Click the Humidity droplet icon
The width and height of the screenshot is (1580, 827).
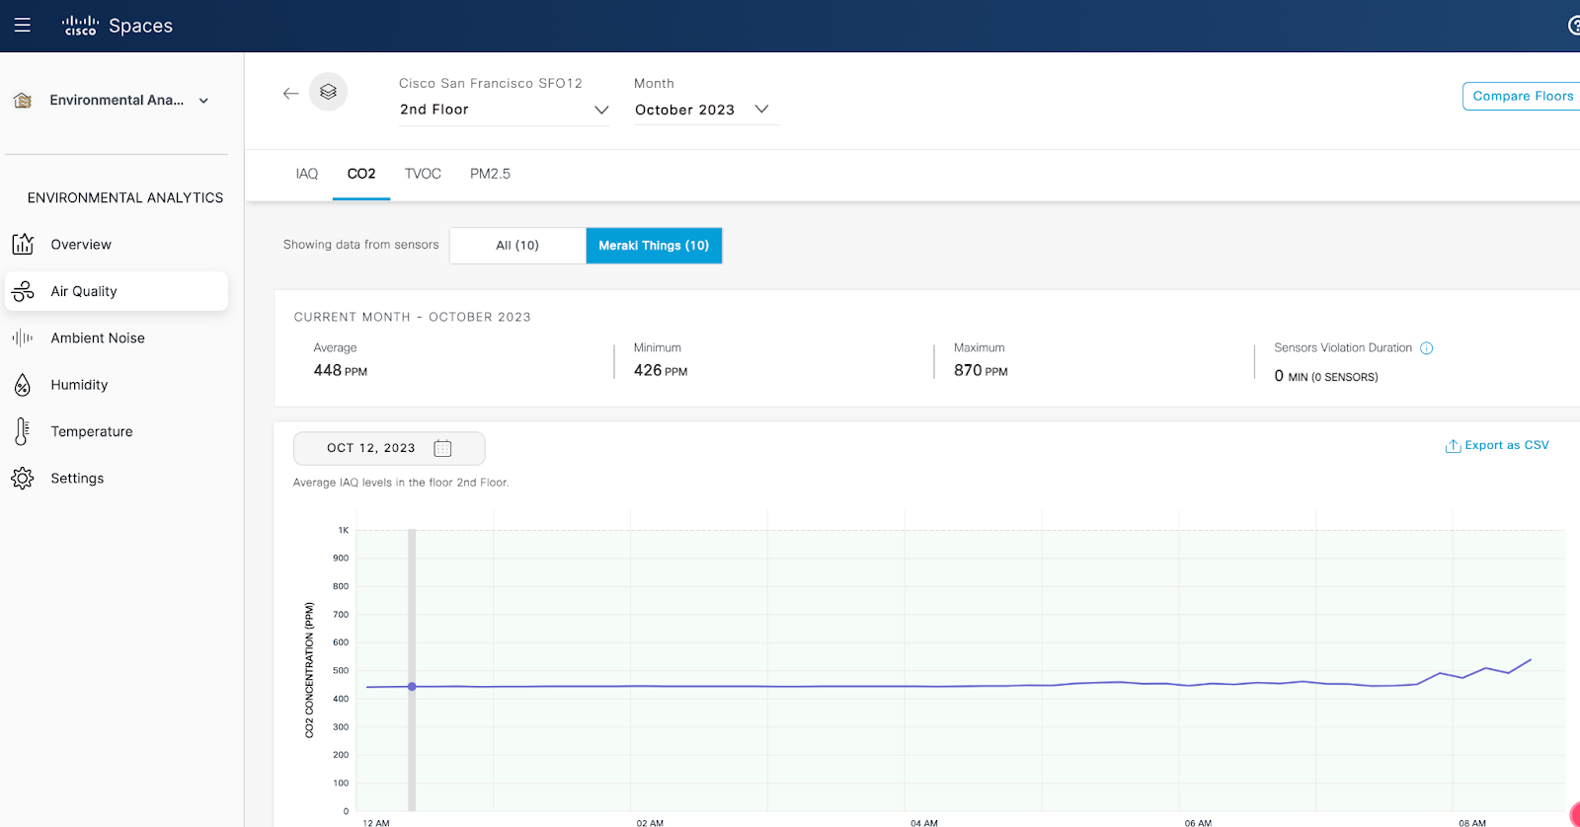23,385
